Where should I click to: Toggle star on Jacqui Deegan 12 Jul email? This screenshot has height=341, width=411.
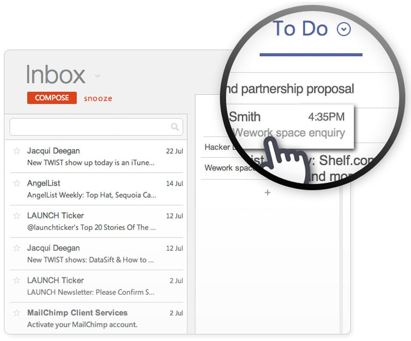(x=17, y=248)
